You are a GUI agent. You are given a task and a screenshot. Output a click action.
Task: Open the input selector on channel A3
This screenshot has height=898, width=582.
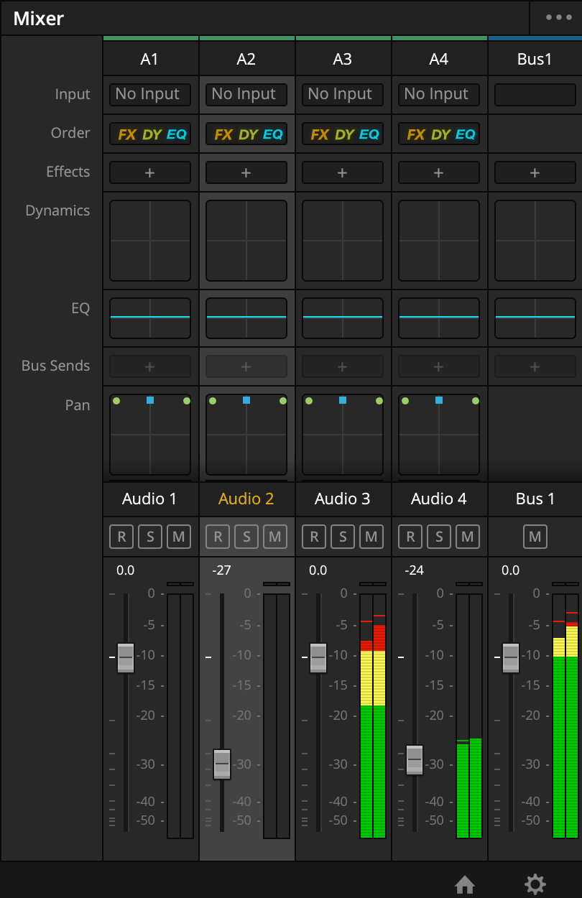[343, 94]
